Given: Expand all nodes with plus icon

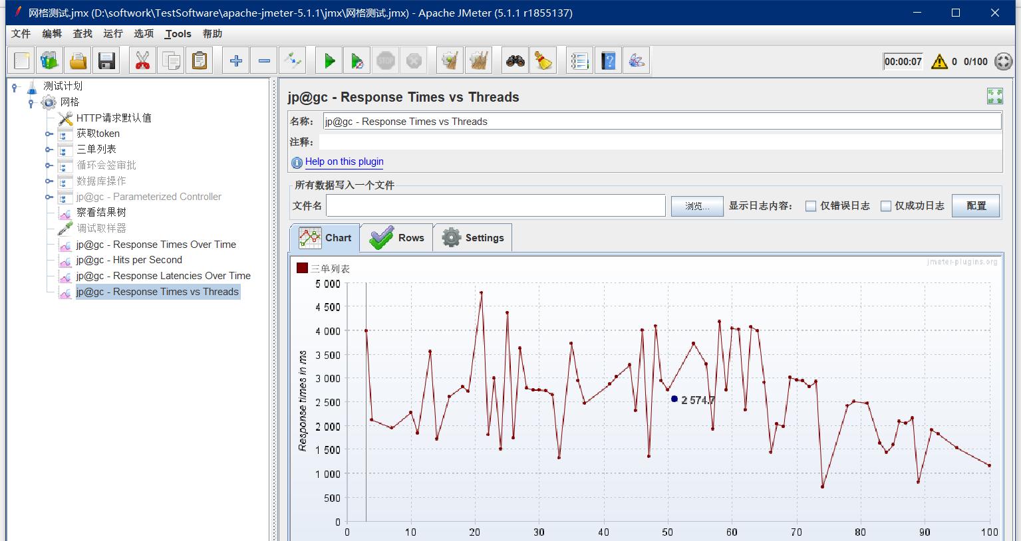Looking at the screenshot, I should click(x=235, y=61).
